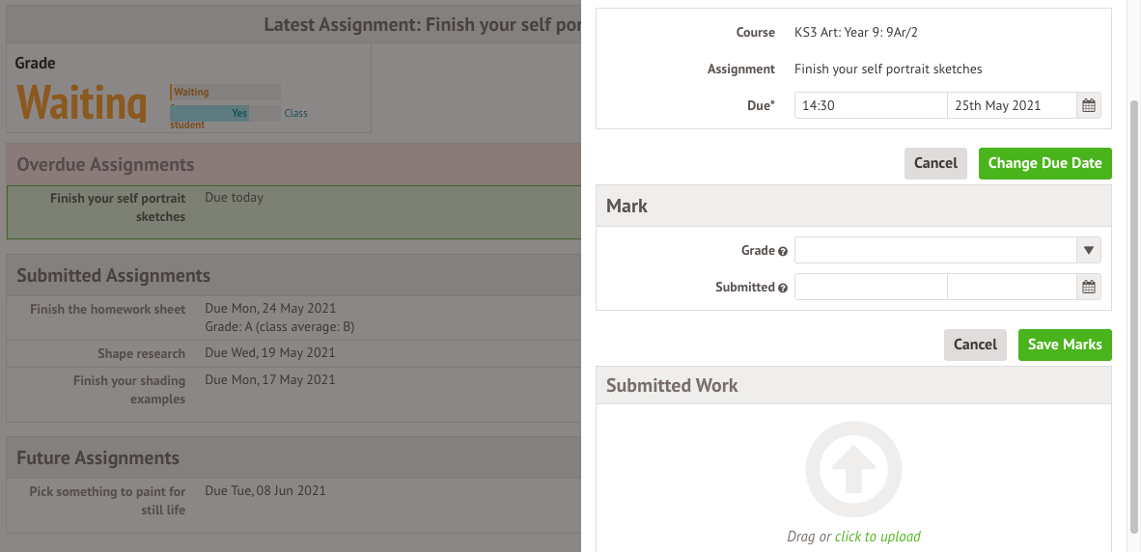Click the Submitted help question mark icon
1141x552 pixels.
[x=783, y=288]
